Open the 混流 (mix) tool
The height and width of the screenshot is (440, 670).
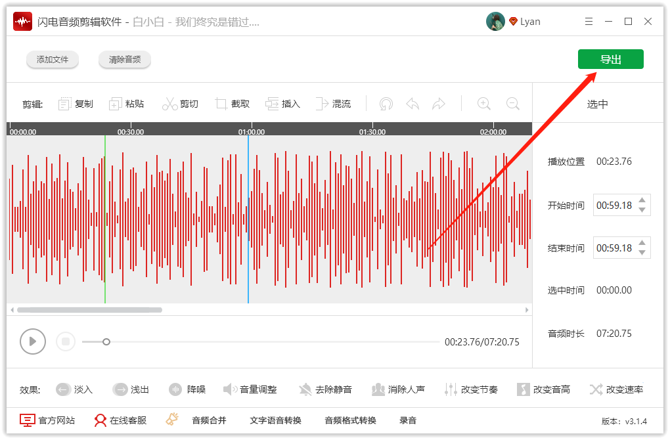click(x=333, y=104)
